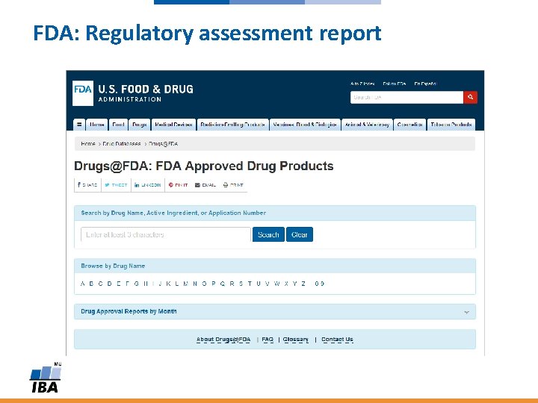This screenshot has width=538, height=403.
Task: Open the Radiation-Emitting Products tab
Action: pos(232,125)
